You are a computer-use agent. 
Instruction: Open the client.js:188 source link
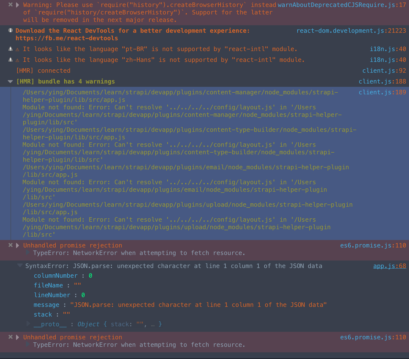click(x=382, y=82)
